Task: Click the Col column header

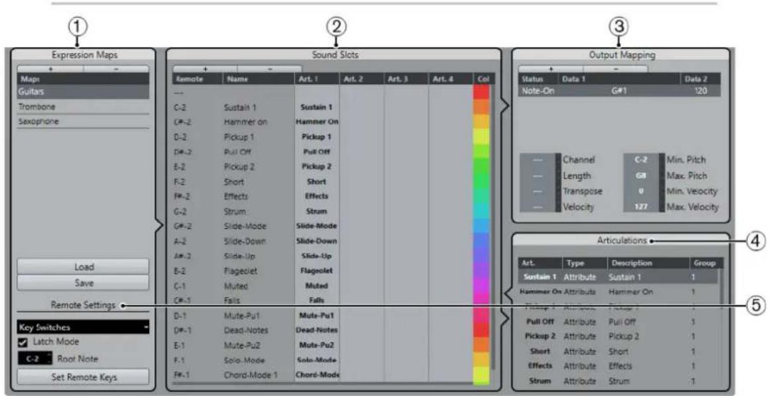Action: [x=482, y=79]
